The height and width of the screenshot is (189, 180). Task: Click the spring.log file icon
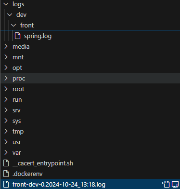pos(17,36)
